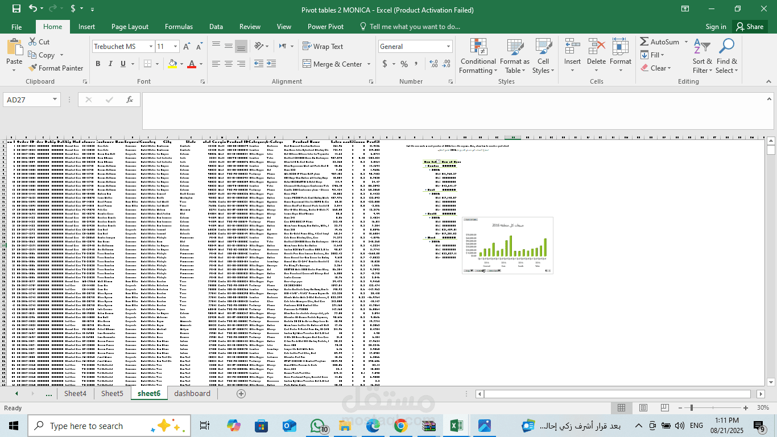Open the Name Box dropdown
Image resolution: width=777 pixels, height=437 pixels.
point(55,100)
